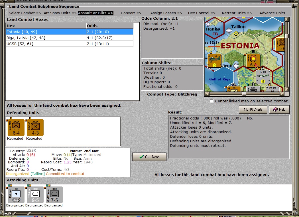Image resolution: width=299 pixels, height=217 pixels.
Task: Select the 2nd Mot defending unit counter
Action: 16,127
